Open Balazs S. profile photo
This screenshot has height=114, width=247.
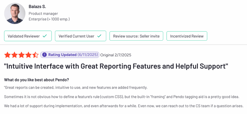15,13
